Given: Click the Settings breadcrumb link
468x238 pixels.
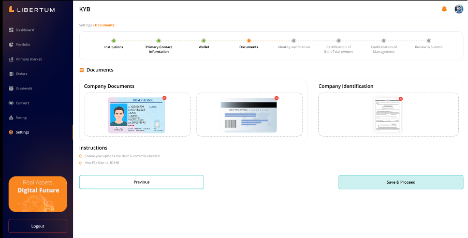Looking at the screenshot, I should coord(85,25).
